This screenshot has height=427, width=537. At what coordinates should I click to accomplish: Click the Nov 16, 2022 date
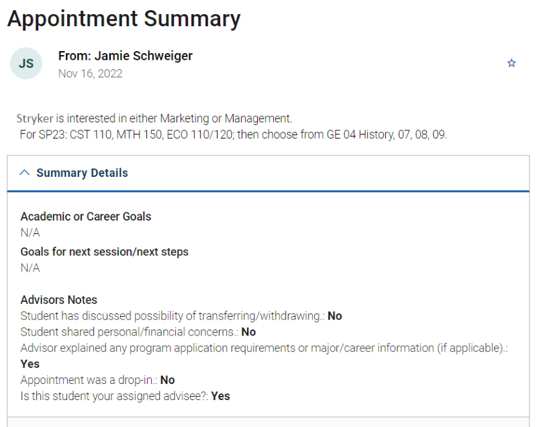coord(91,73)
